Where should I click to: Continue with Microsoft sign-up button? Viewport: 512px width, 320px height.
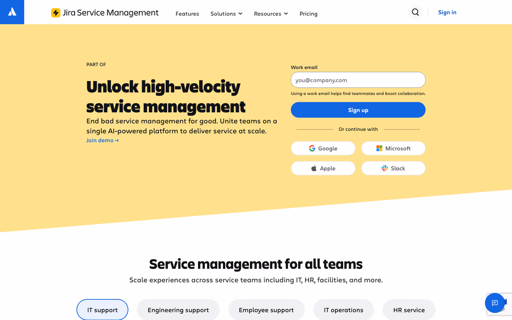393,148
